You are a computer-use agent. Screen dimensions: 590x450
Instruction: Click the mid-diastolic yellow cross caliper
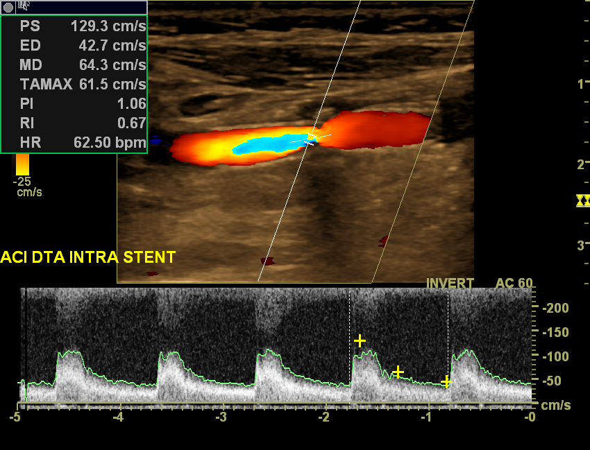point(398,372)
